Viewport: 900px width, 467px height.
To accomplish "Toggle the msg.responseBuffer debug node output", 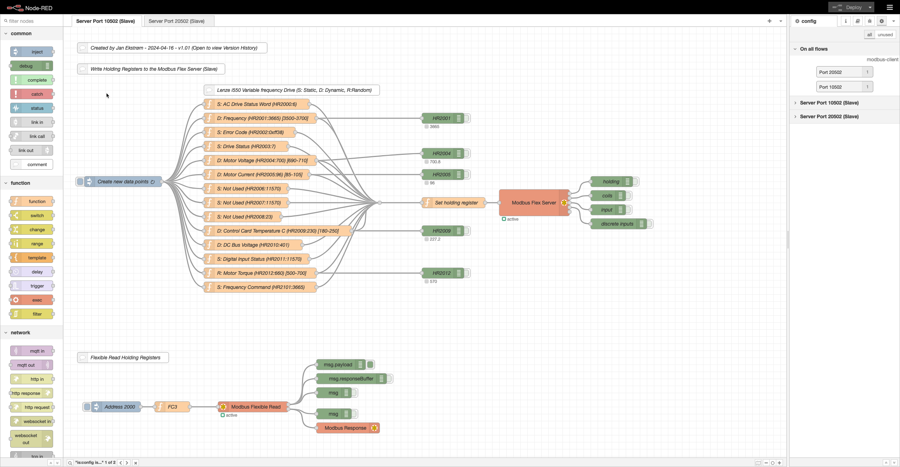I will (390, 379).
